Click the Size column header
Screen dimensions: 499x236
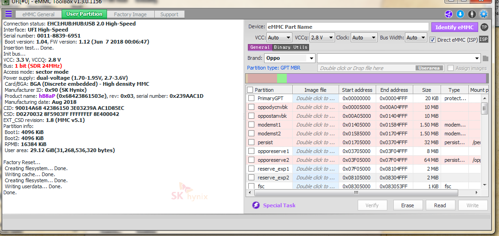(x=426, y=90)
